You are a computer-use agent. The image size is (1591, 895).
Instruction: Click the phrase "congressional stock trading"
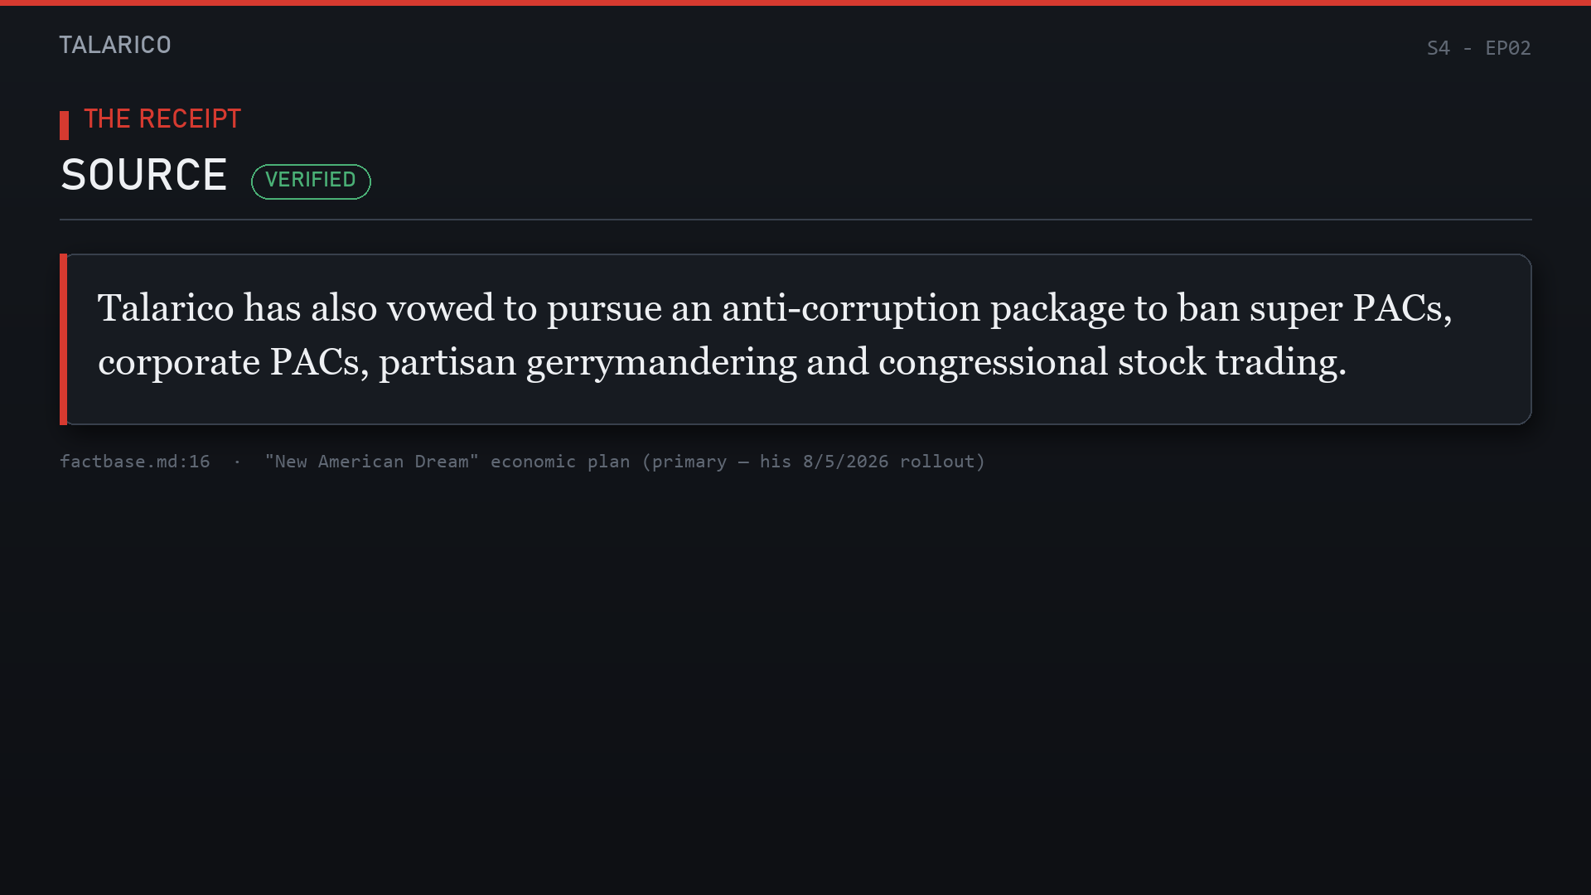(x=1111, y=363)
